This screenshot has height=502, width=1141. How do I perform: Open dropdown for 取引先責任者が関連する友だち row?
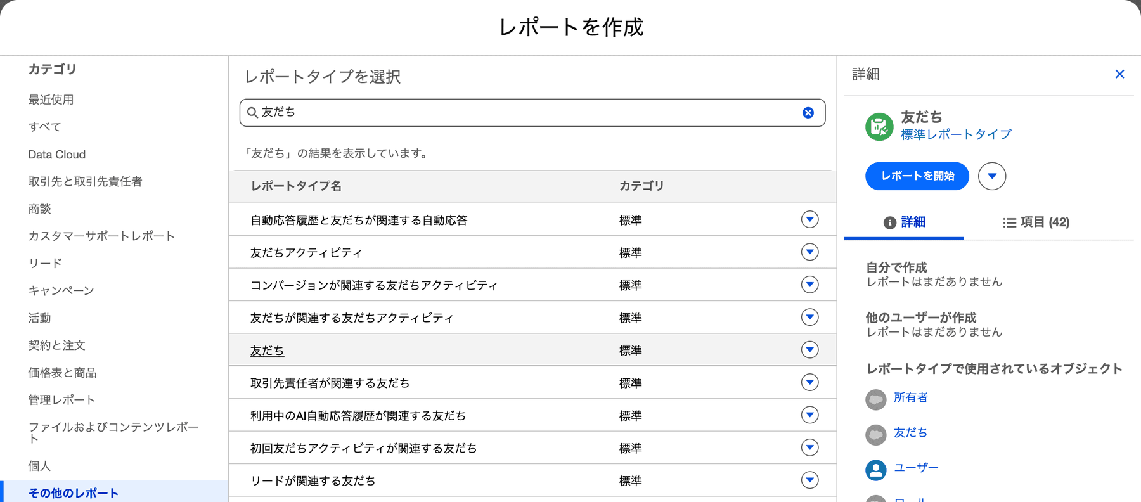809,382
